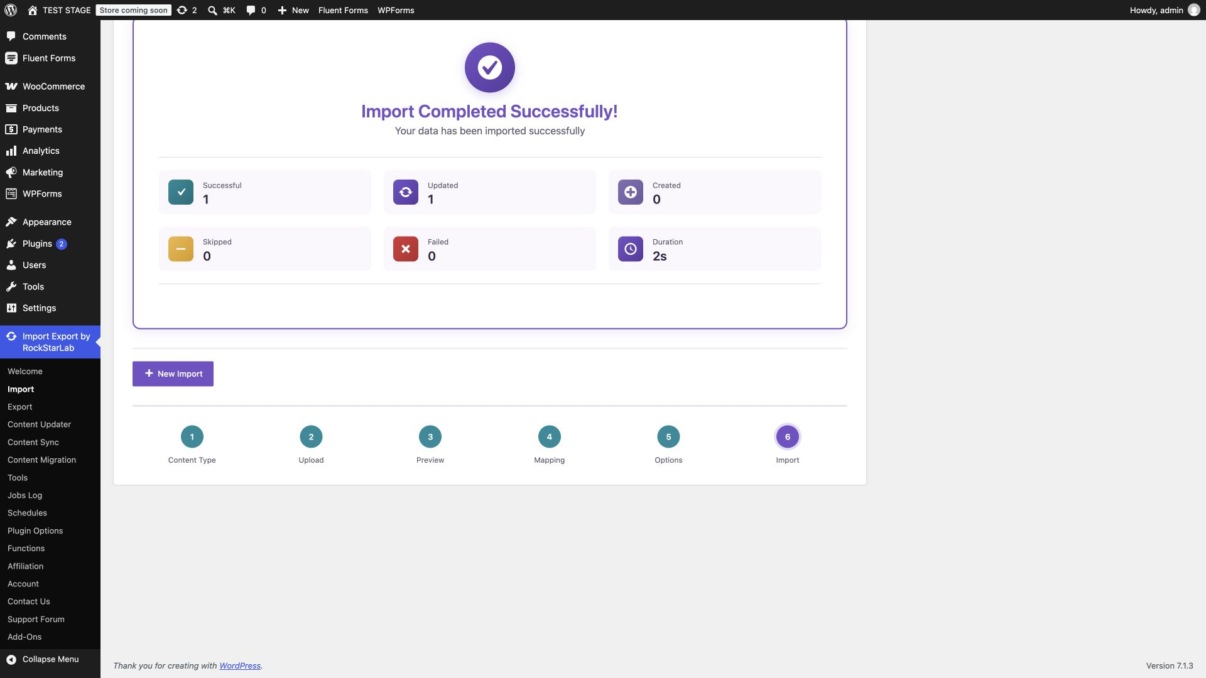The width and height of the screenshot is (1206, 678).
Task: Open Fluent Forms in admin bar
Action: click(x=343, y=10)
